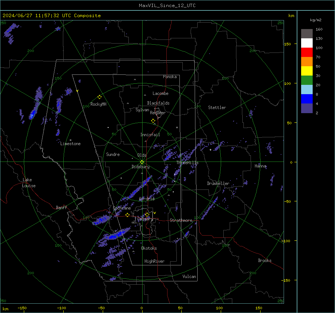Click the Strathmore town label

[x=181, y=220]
